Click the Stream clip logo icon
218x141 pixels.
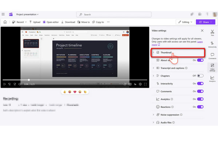tap(11, 14)
